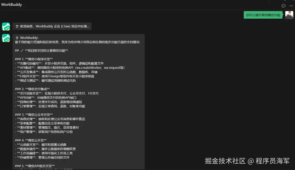Click the line 工作流编排
The height and width of the screenshot is (170, 295).
[44, 153]
